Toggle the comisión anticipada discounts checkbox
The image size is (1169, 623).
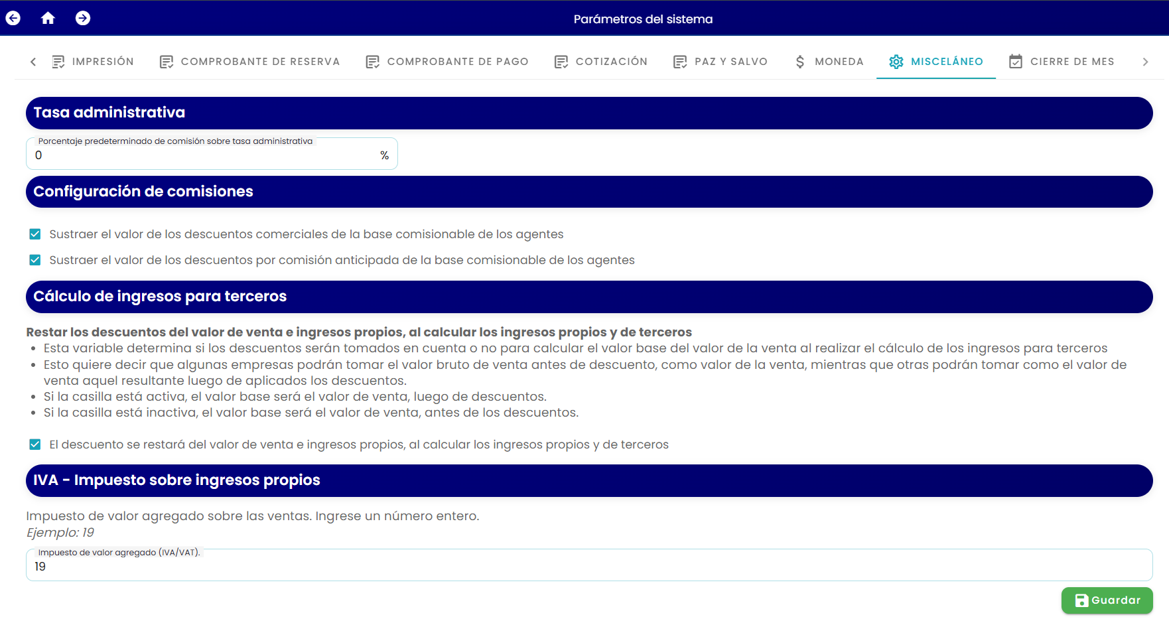(35, 260)
